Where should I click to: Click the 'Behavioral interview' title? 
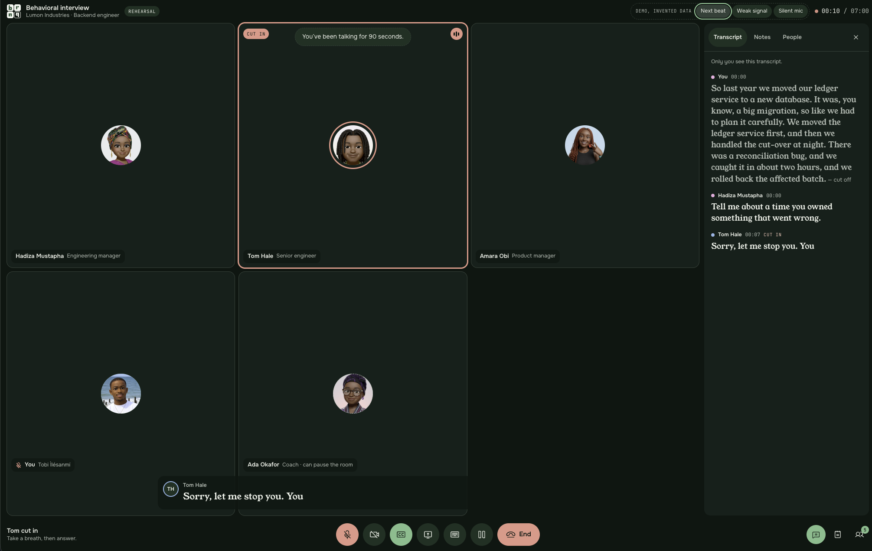coord(58,8)
